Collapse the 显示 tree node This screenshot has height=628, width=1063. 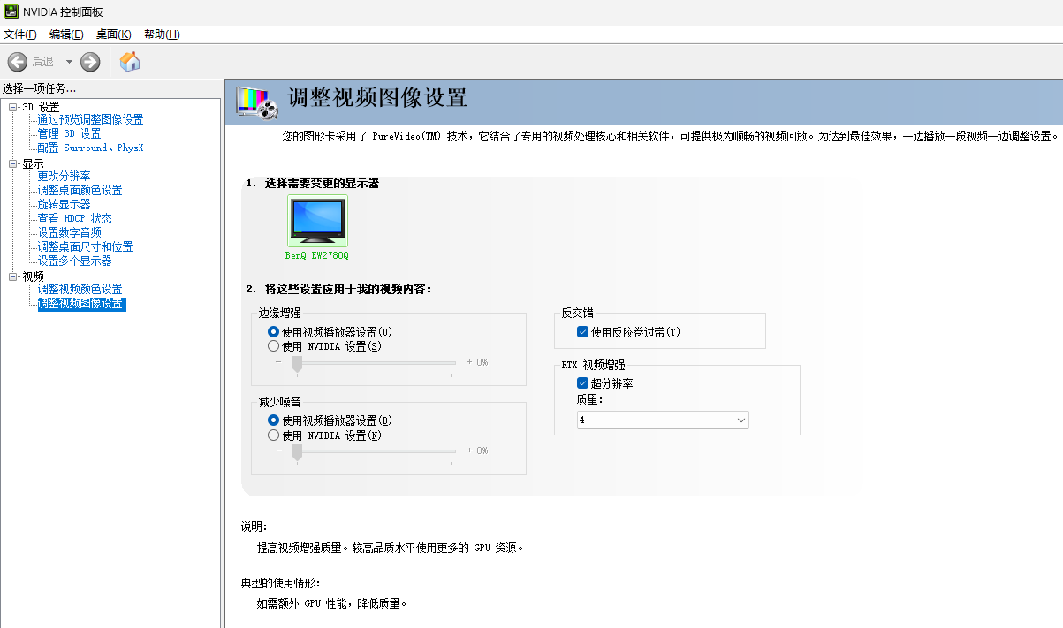click(13, 163)
